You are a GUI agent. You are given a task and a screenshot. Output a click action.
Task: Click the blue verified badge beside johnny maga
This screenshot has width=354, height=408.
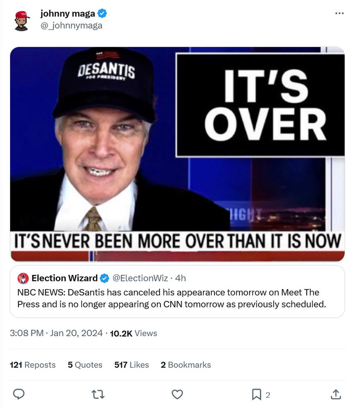102,13
